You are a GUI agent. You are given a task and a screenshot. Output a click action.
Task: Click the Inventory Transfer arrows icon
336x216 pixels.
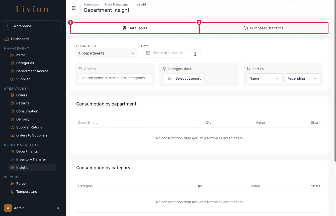click(12, 159)
